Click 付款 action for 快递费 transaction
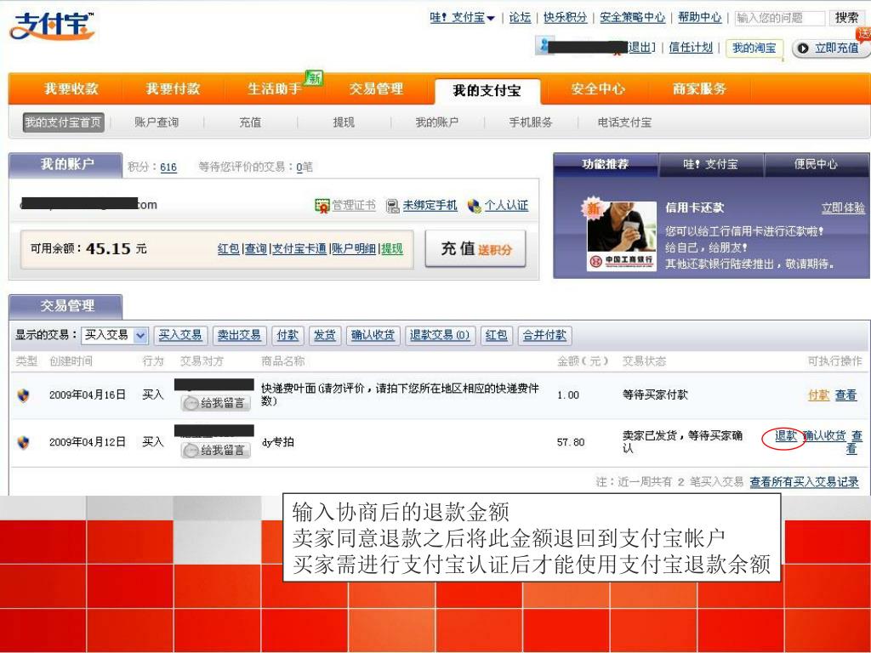 click(819, 395)
